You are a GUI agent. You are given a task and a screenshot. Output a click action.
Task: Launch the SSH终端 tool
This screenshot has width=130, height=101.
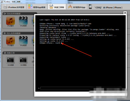pos(10,61)
